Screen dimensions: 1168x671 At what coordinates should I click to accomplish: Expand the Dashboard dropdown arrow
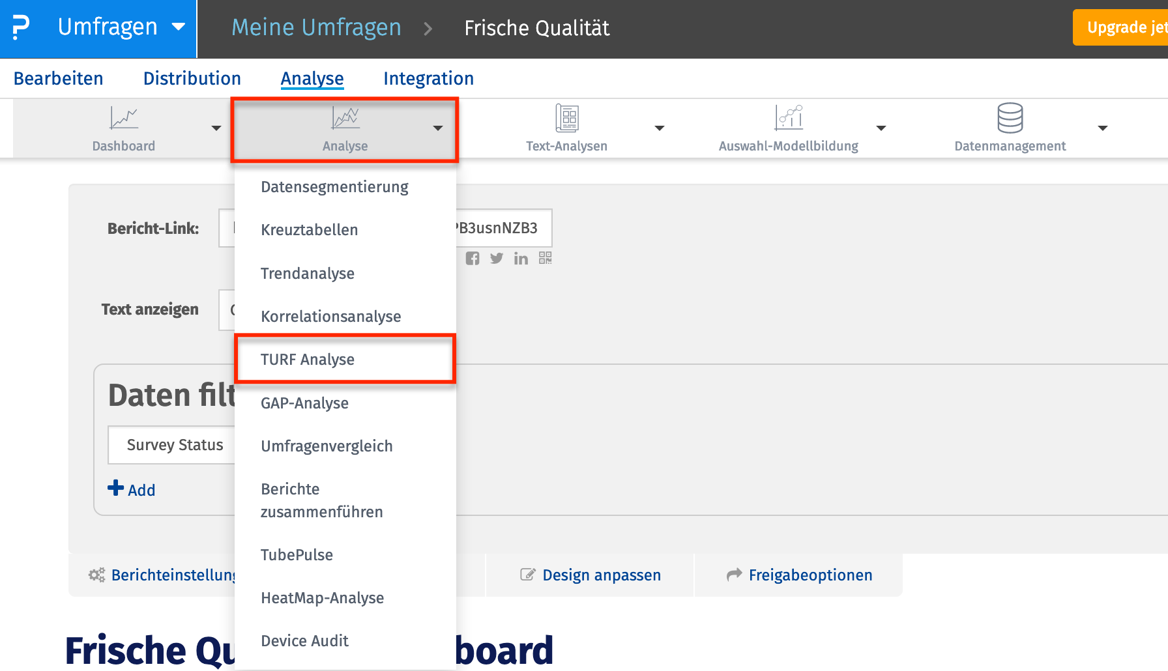point(216,128)
